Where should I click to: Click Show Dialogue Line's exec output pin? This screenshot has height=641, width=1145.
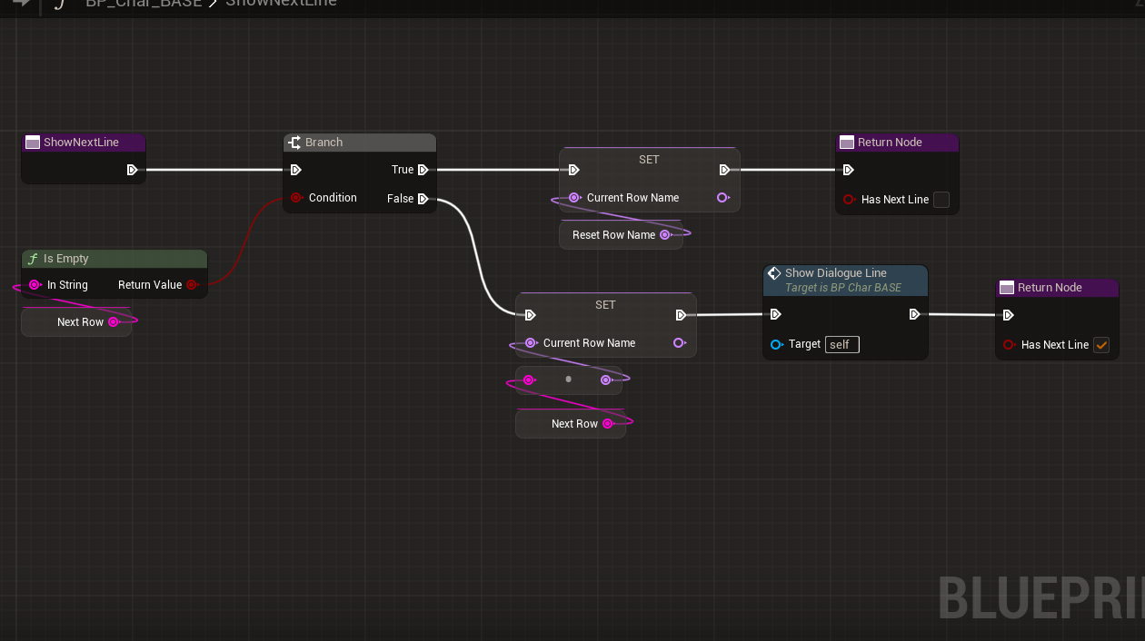(914, 315)
